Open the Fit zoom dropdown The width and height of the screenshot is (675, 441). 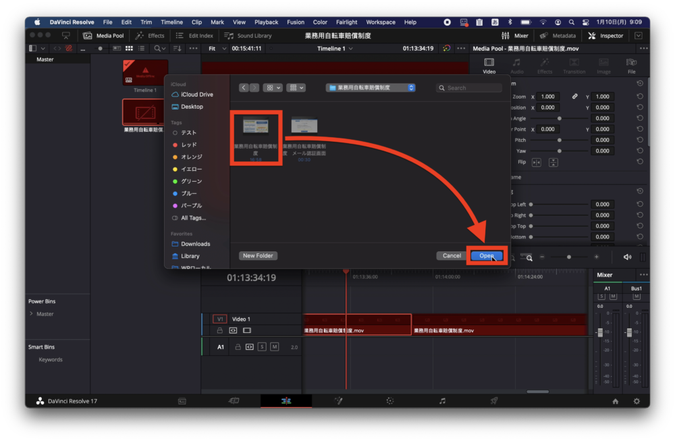pos(217,49)
